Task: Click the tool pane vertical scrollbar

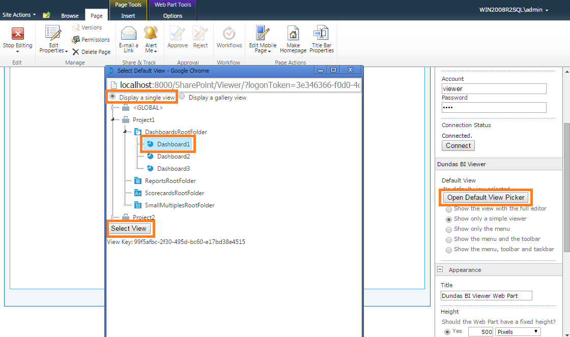Action: [x=567, y=188]
